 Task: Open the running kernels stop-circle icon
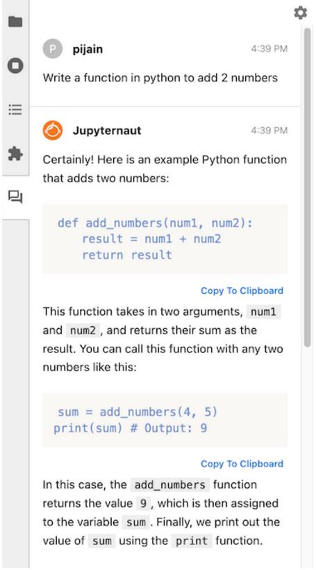[15, 66]
